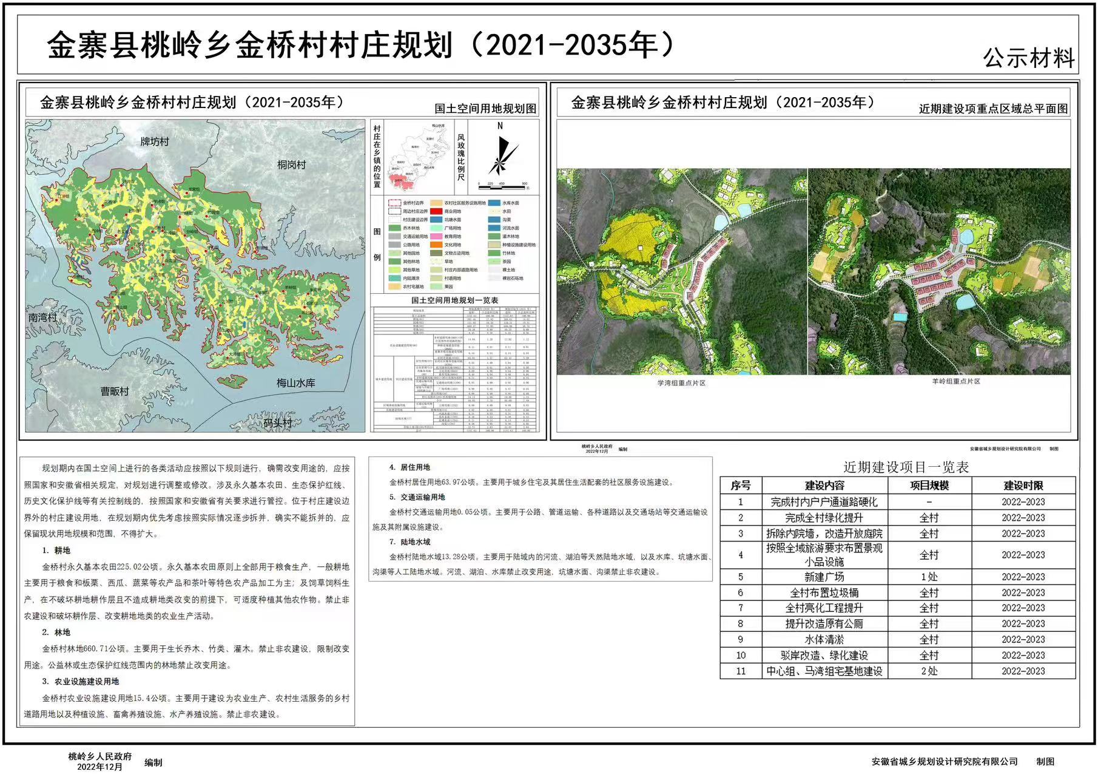Click the land use planning map
Screen dimensions: 1098x777
coord(195,276)
